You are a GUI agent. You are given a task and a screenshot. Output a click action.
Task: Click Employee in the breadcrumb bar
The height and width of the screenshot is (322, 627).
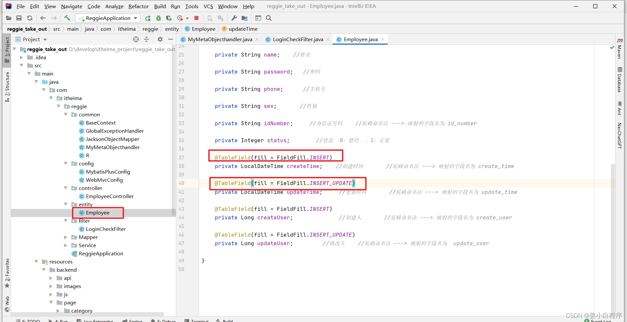pyautogui.click(x=203, y=29)
